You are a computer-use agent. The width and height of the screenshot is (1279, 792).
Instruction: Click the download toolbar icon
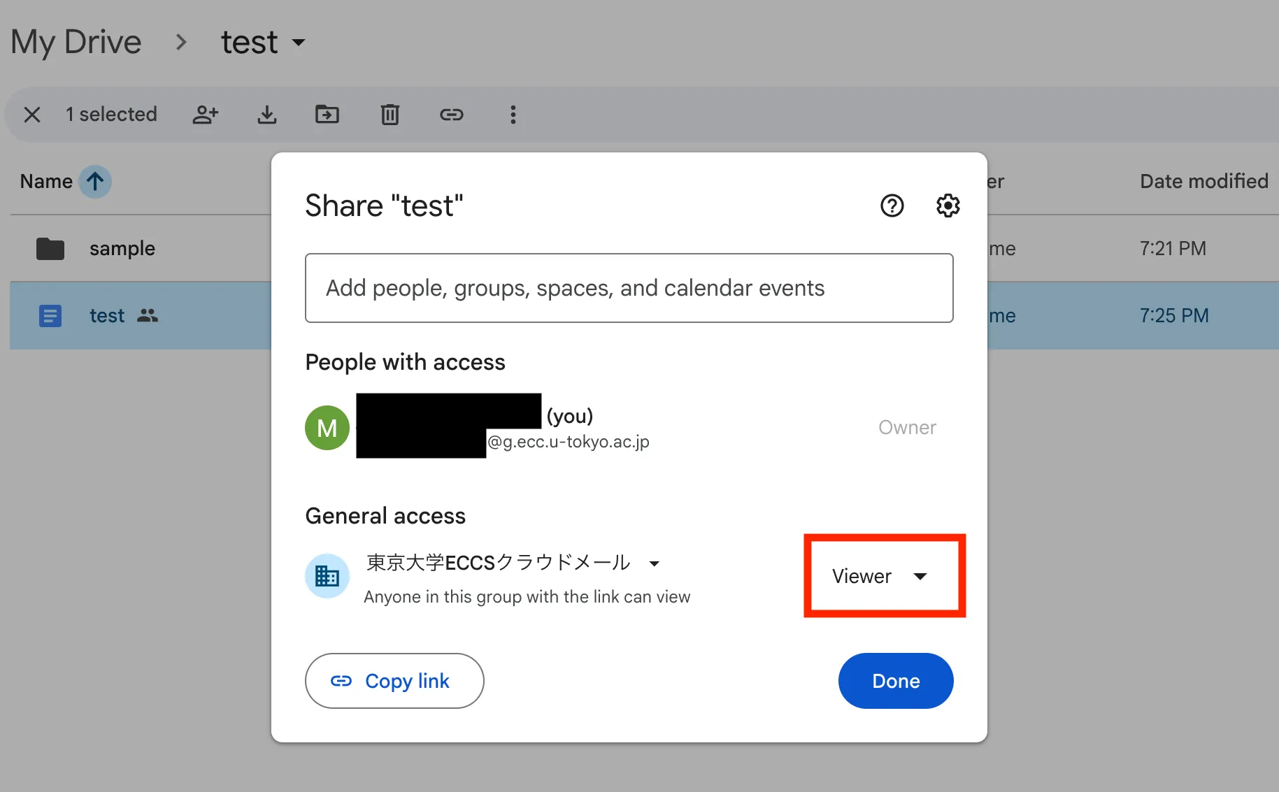coord(267,114)
